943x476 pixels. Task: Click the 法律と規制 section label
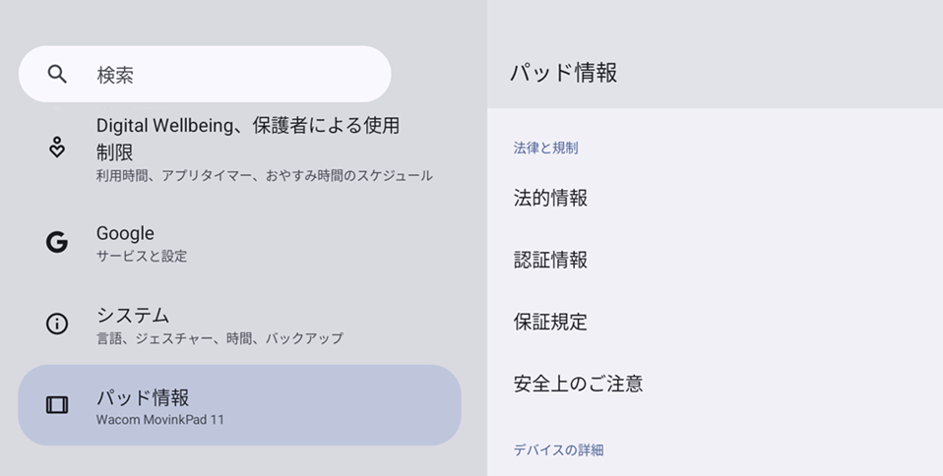coord(545,148)
